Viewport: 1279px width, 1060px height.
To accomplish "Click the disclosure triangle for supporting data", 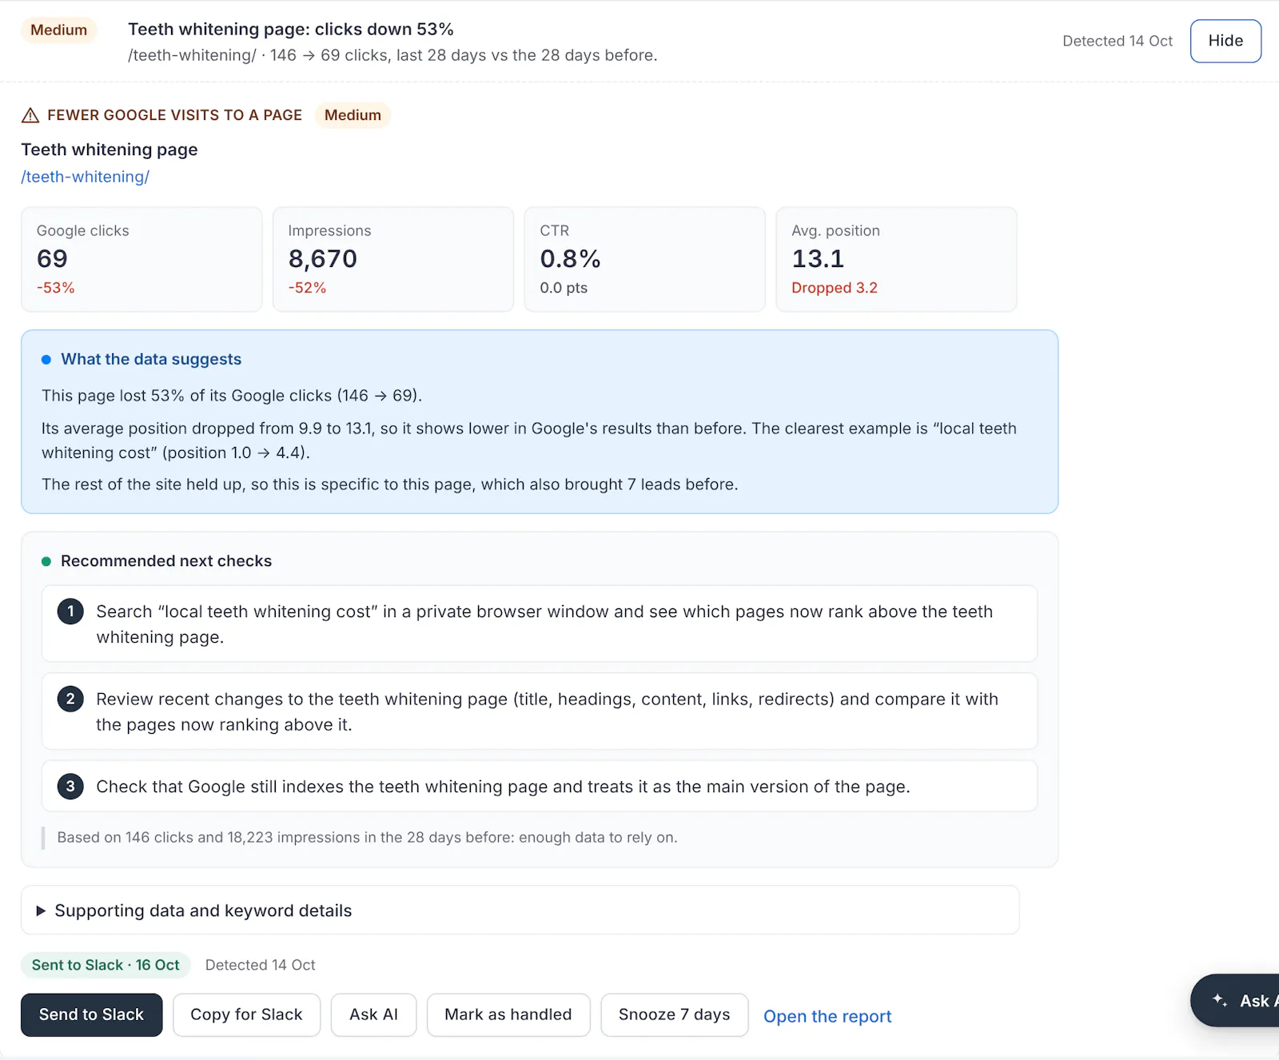I will (41, 911).
